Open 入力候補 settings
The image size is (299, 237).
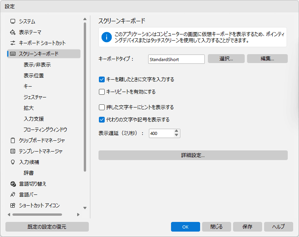(x=29, y=162)
